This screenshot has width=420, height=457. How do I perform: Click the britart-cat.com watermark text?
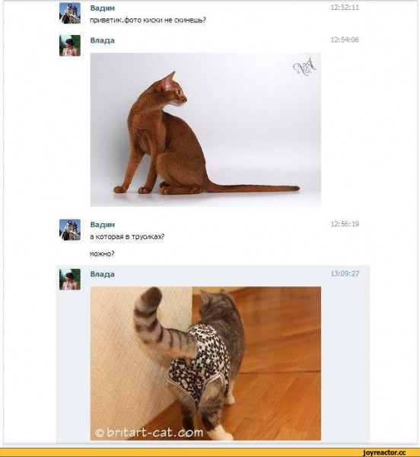coord(149,432)
